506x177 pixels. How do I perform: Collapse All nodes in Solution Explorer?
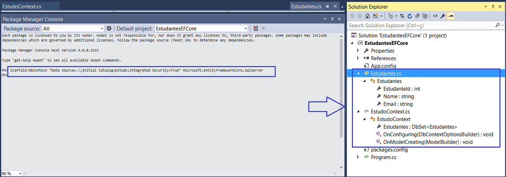coord(417,16)
